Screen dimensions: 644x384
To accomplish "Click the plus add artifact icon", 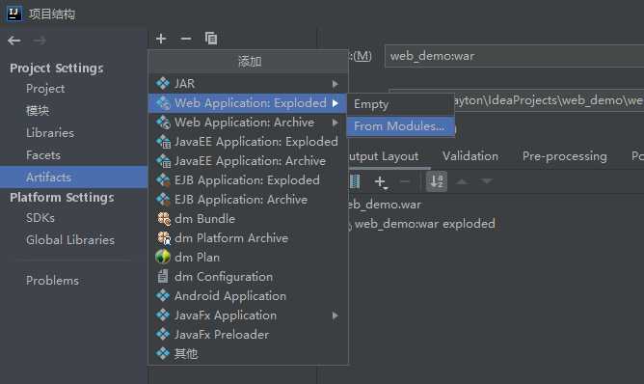I will (x=161, y=39).
